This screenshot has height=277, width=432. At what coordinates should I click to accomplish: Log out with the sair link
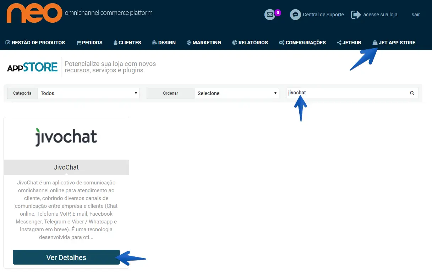[416, 15]
